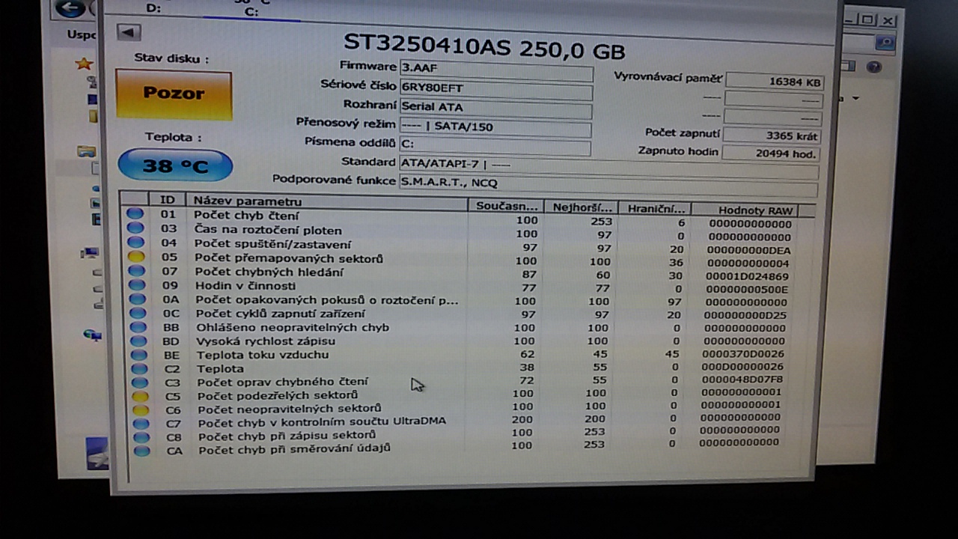
Task: Select the Ohlášeno neopravitelných chyb row
Action: pos(467,328)
